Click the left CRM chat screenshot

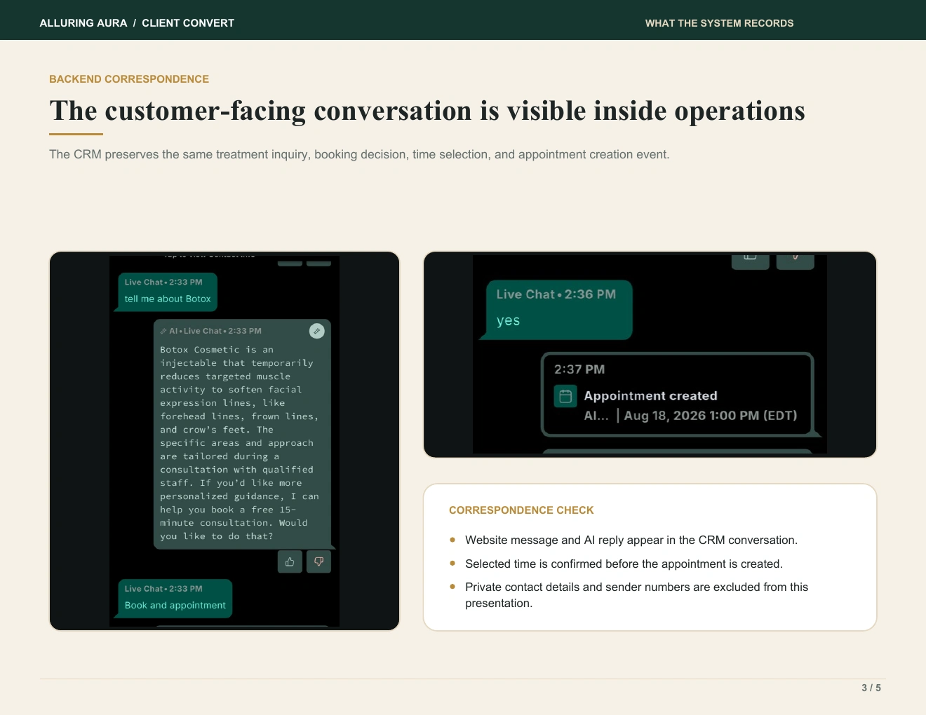click(x=224, y=441)
